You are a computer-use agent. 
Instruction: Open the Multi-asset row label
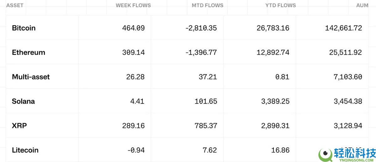(x=31, y=77)
